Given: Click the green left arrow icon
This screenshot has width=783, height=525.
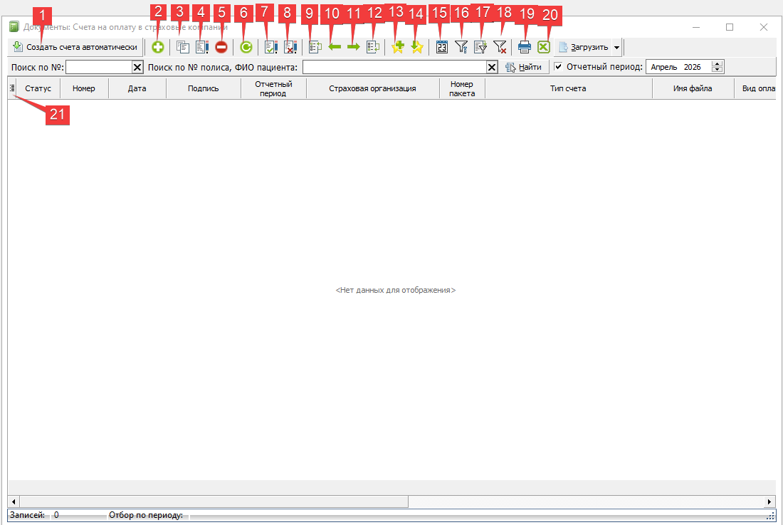Looking at the screenshot, I should pyautogui.click(x=335, y=48).
